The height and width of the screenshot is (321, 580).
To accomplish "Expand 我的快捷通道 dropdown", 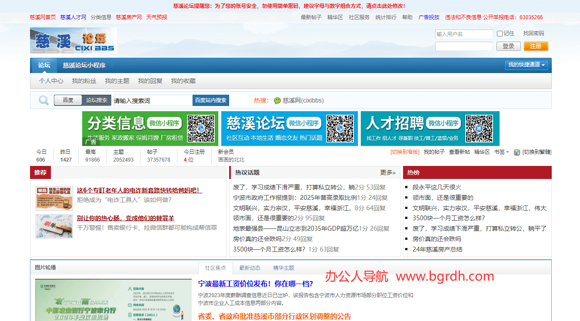I will (x=527, y=65).
